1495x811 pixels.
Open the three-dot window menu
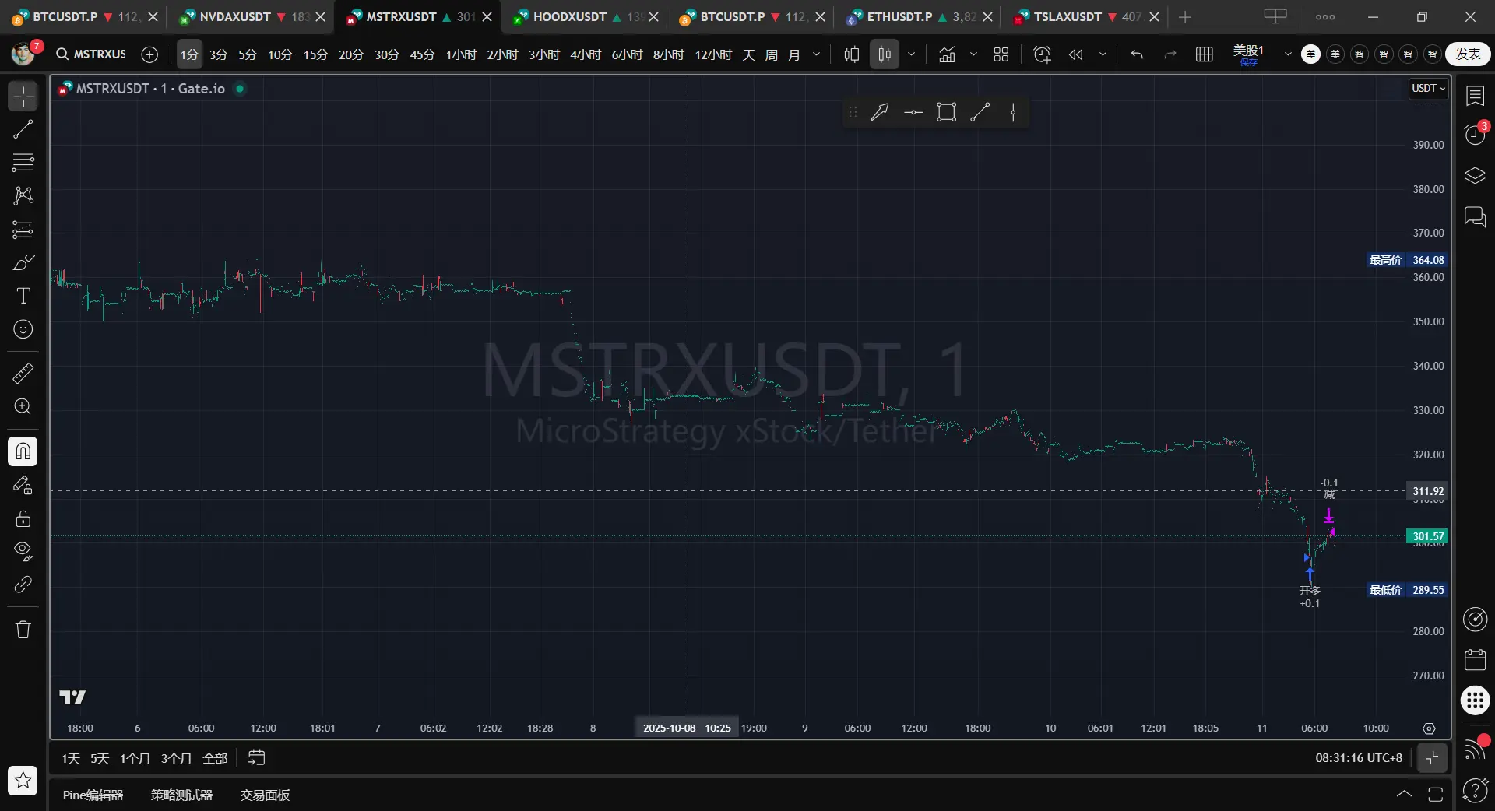1325,17
